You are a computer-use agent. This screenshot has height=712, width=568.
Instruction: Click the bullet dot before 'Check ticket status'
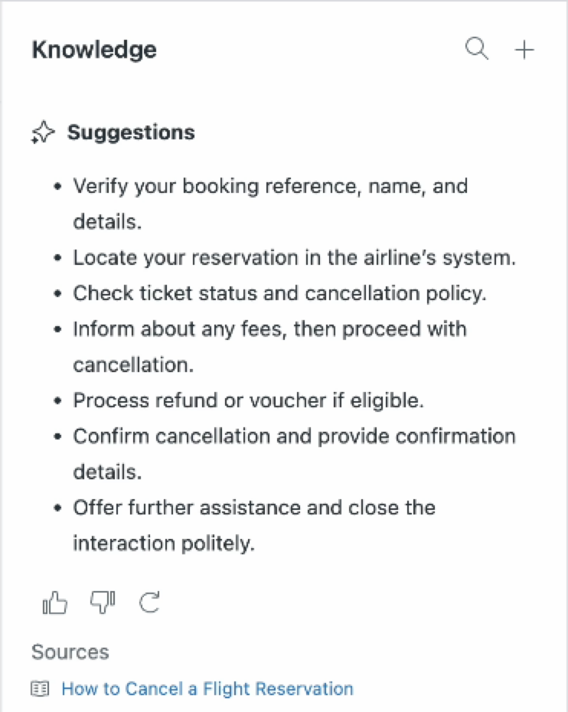pyautogui.click(x=58, y=294)
